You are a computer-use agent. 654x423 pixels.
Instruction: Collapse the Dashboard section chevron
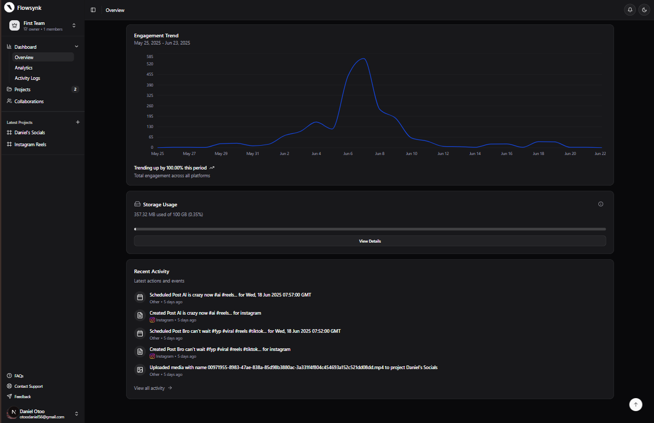click(76, 46)
